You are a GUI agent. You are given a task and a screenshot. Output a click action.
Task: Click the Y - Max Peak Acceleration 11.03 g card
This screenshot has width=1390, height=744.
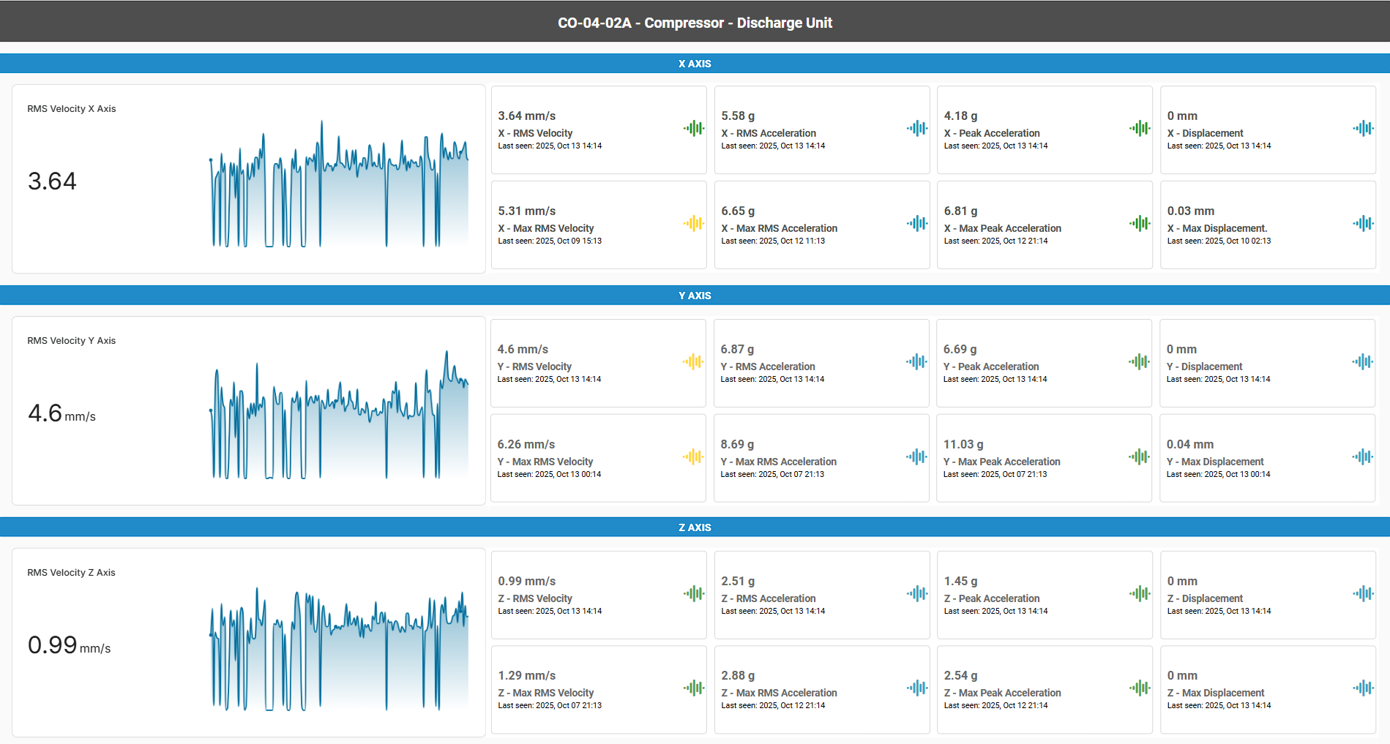(1043, 458)
